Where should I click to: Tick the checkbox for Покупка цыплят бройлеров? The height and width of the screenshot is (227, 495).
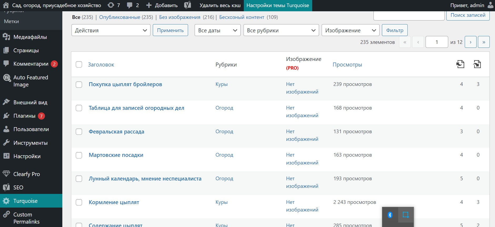(79, 85)
